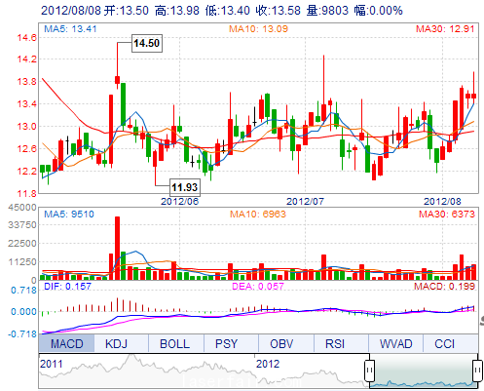484x391 pixels.
Task: Switch to the MACD indicator tab
Action: pos(66,343)
